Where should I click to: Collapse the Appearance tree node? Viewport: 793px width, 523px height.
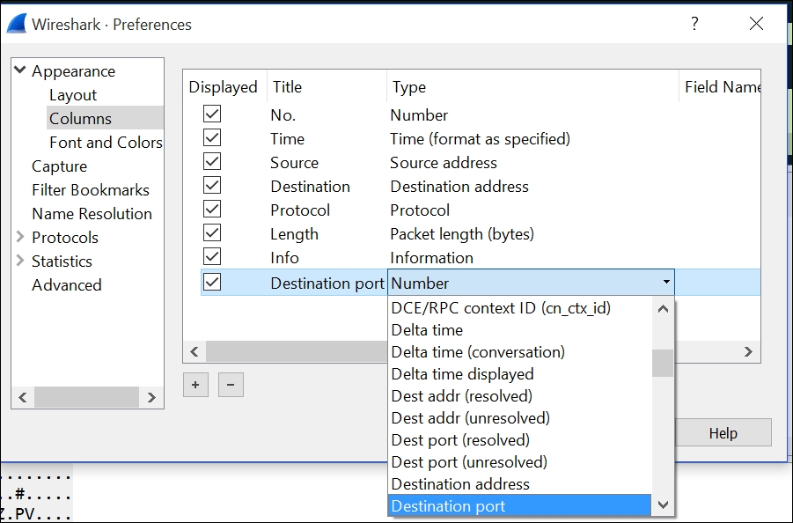[x=19, y=70]
